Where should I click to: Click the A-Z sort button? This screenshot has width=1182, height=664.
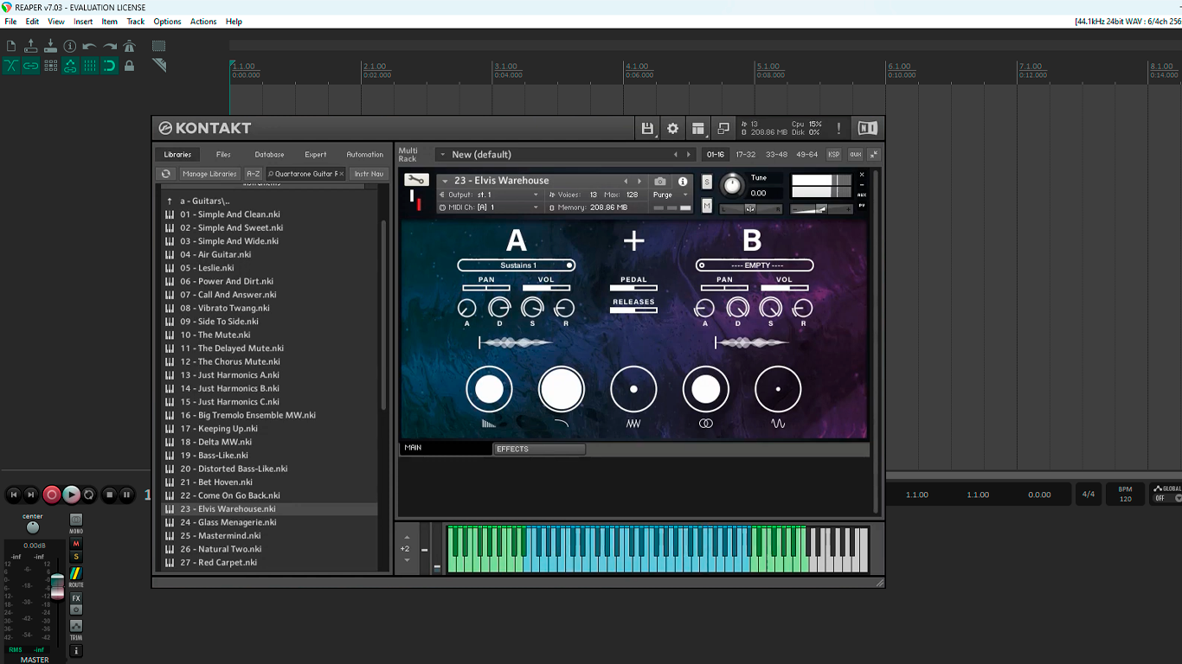tap(253, 174)
